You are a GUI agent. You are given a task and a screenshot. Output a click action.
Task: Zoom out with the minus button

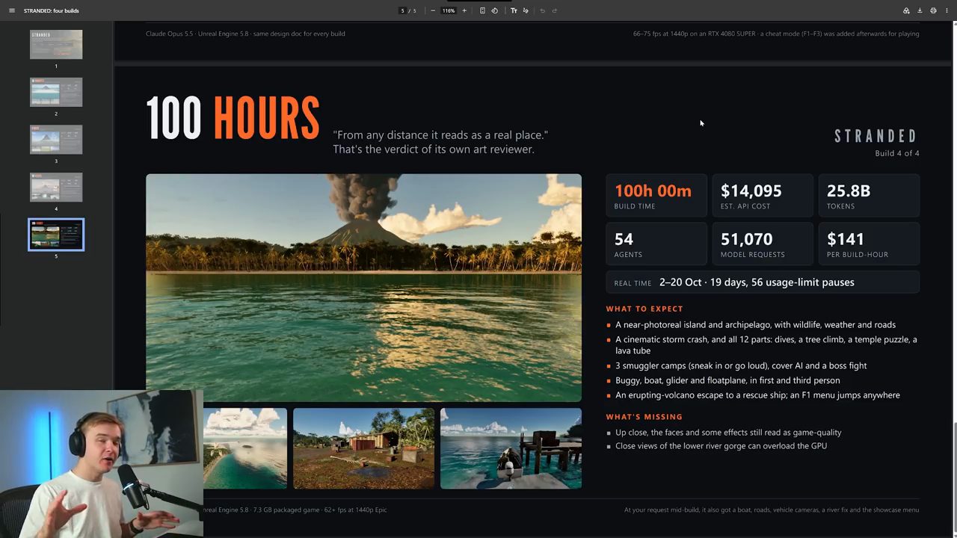[433, 10]
